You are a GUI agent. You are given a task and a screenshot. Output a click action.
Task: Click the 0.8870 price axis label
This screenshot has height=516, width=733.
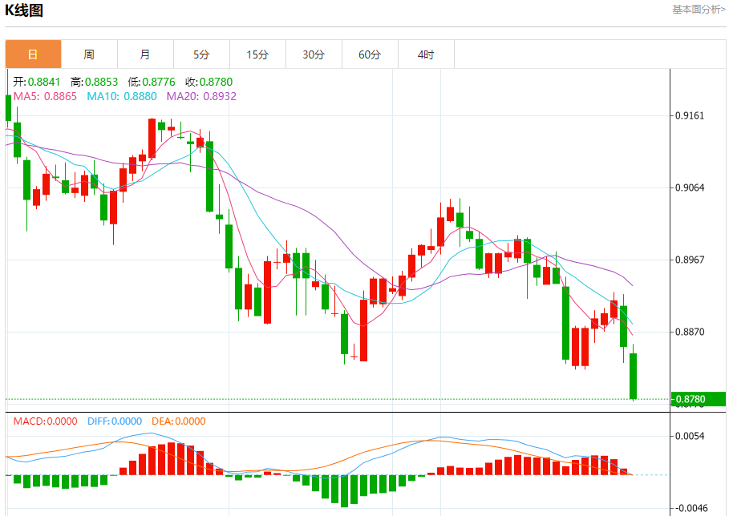(x=690, y=332)
